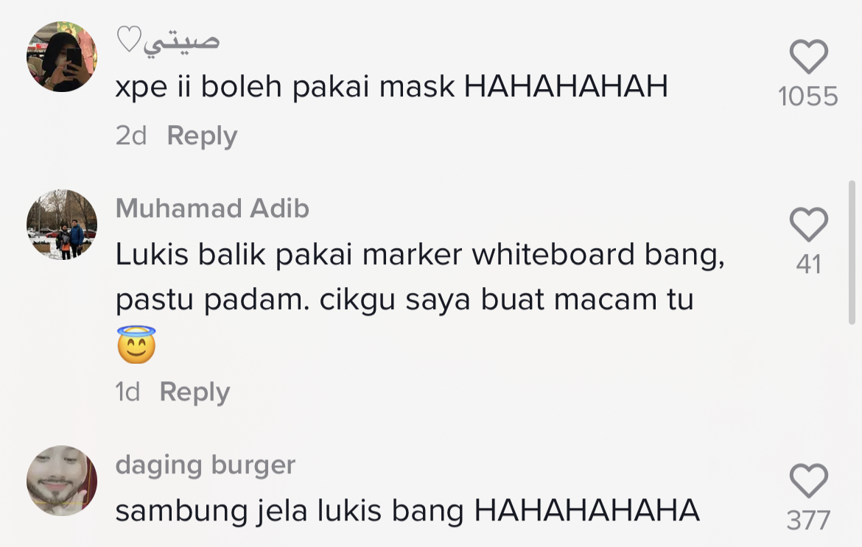Click the 41 likes count
Screen dimensions: 862x547
[x=809, y=264]
